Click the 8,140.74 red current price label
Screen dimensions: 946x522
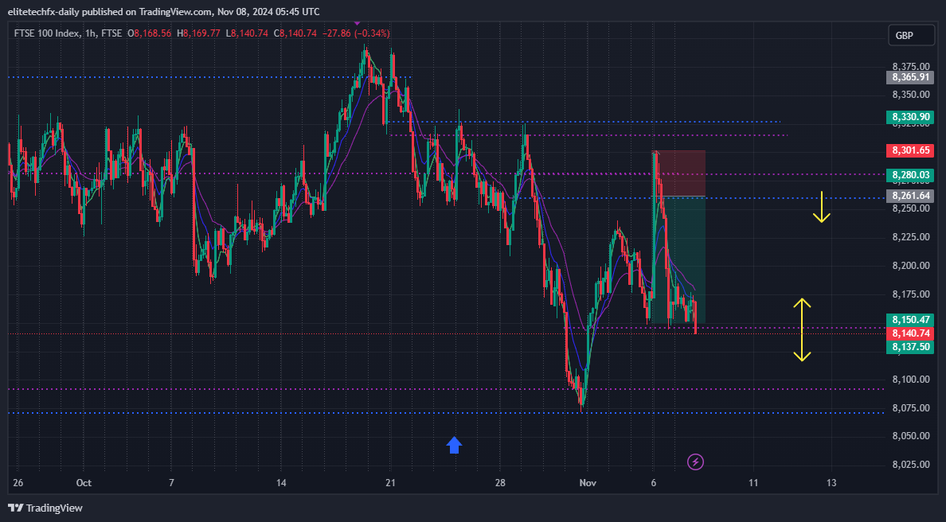pyautogui.click(x=910, y=333)
